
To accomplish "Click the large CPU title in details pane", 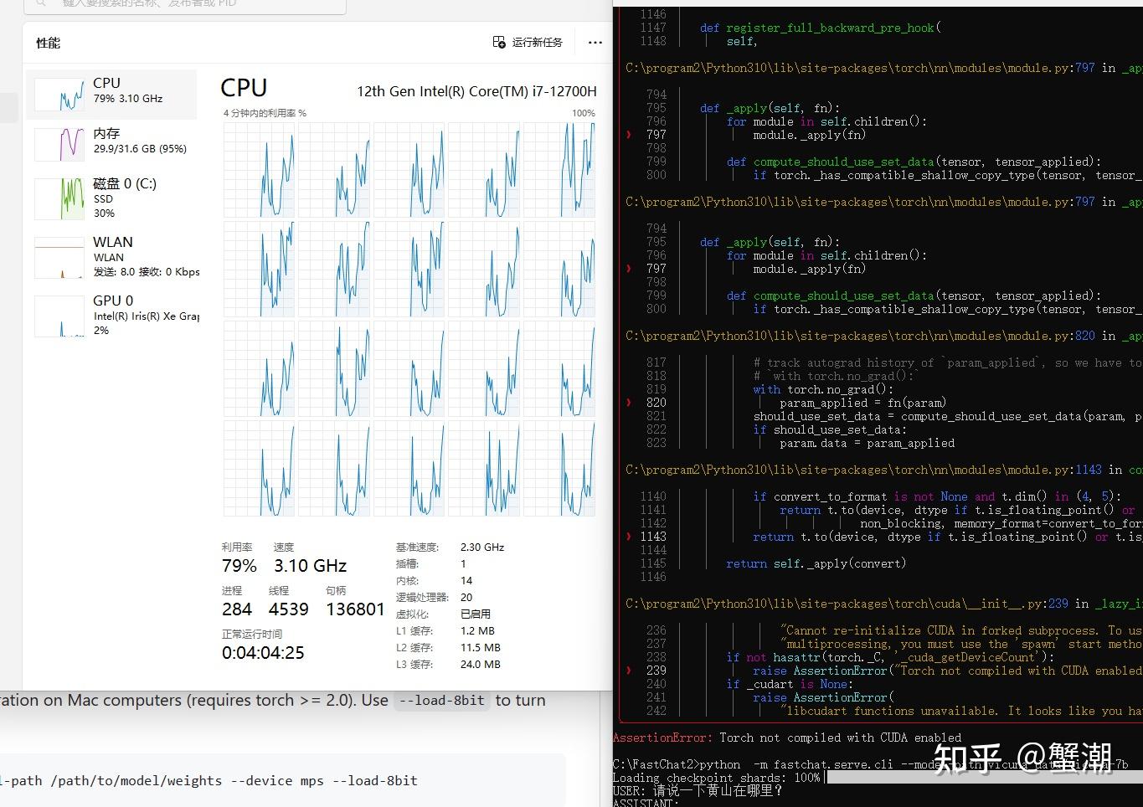I will [x=244, y=88].
